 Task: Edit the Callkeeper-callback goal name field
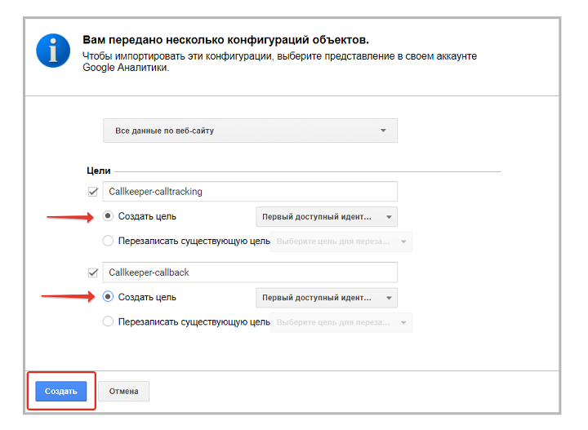250,273
